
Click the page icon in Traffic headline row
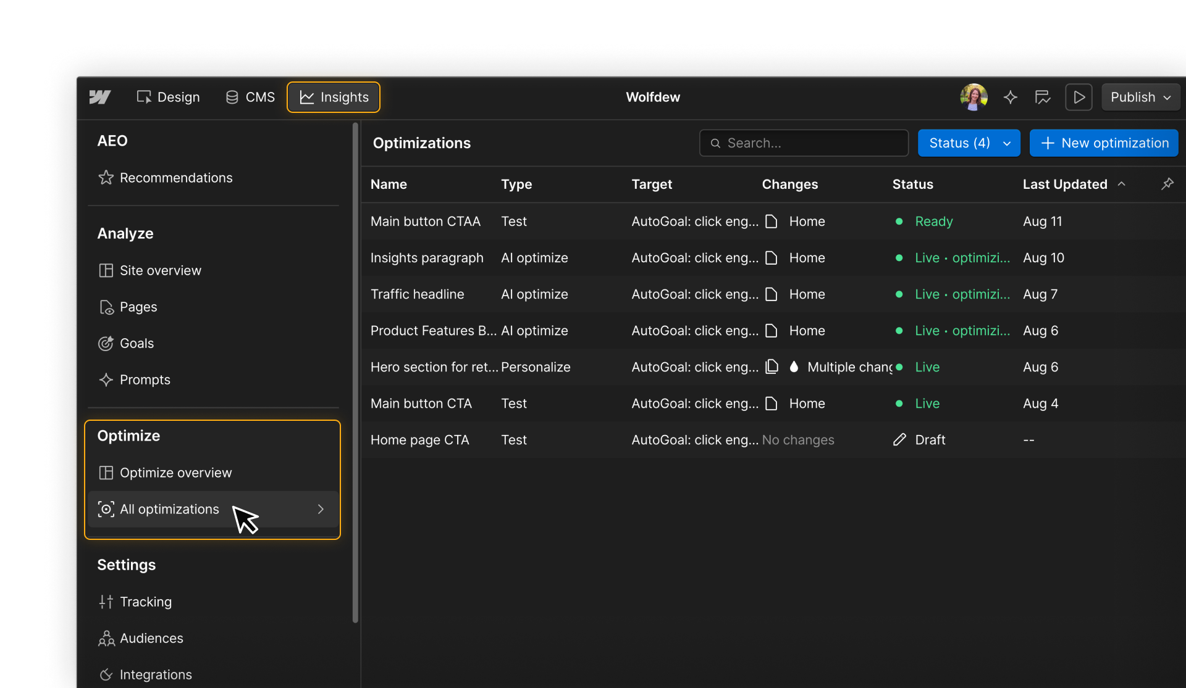[x=771, y=294]
